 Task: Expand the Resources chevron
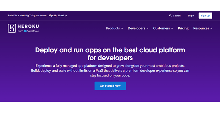pos(211,29)
